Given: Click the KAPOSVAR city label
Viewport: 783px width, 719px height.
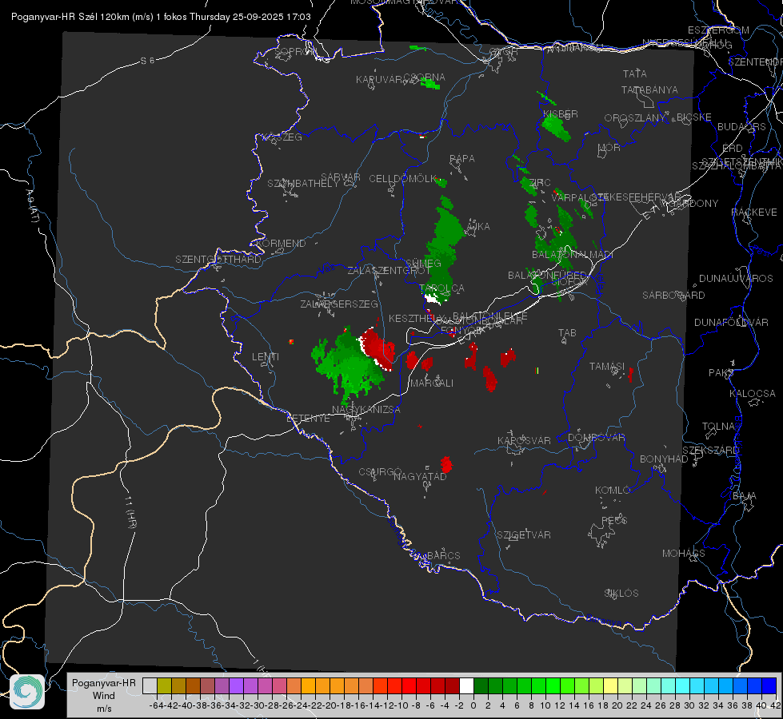Looking at the screenshot, I should [524, 440].
